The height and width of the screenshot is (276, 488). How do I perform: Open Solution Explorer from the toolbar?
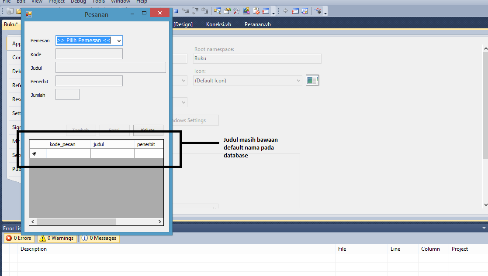click(x=217, y=10)
